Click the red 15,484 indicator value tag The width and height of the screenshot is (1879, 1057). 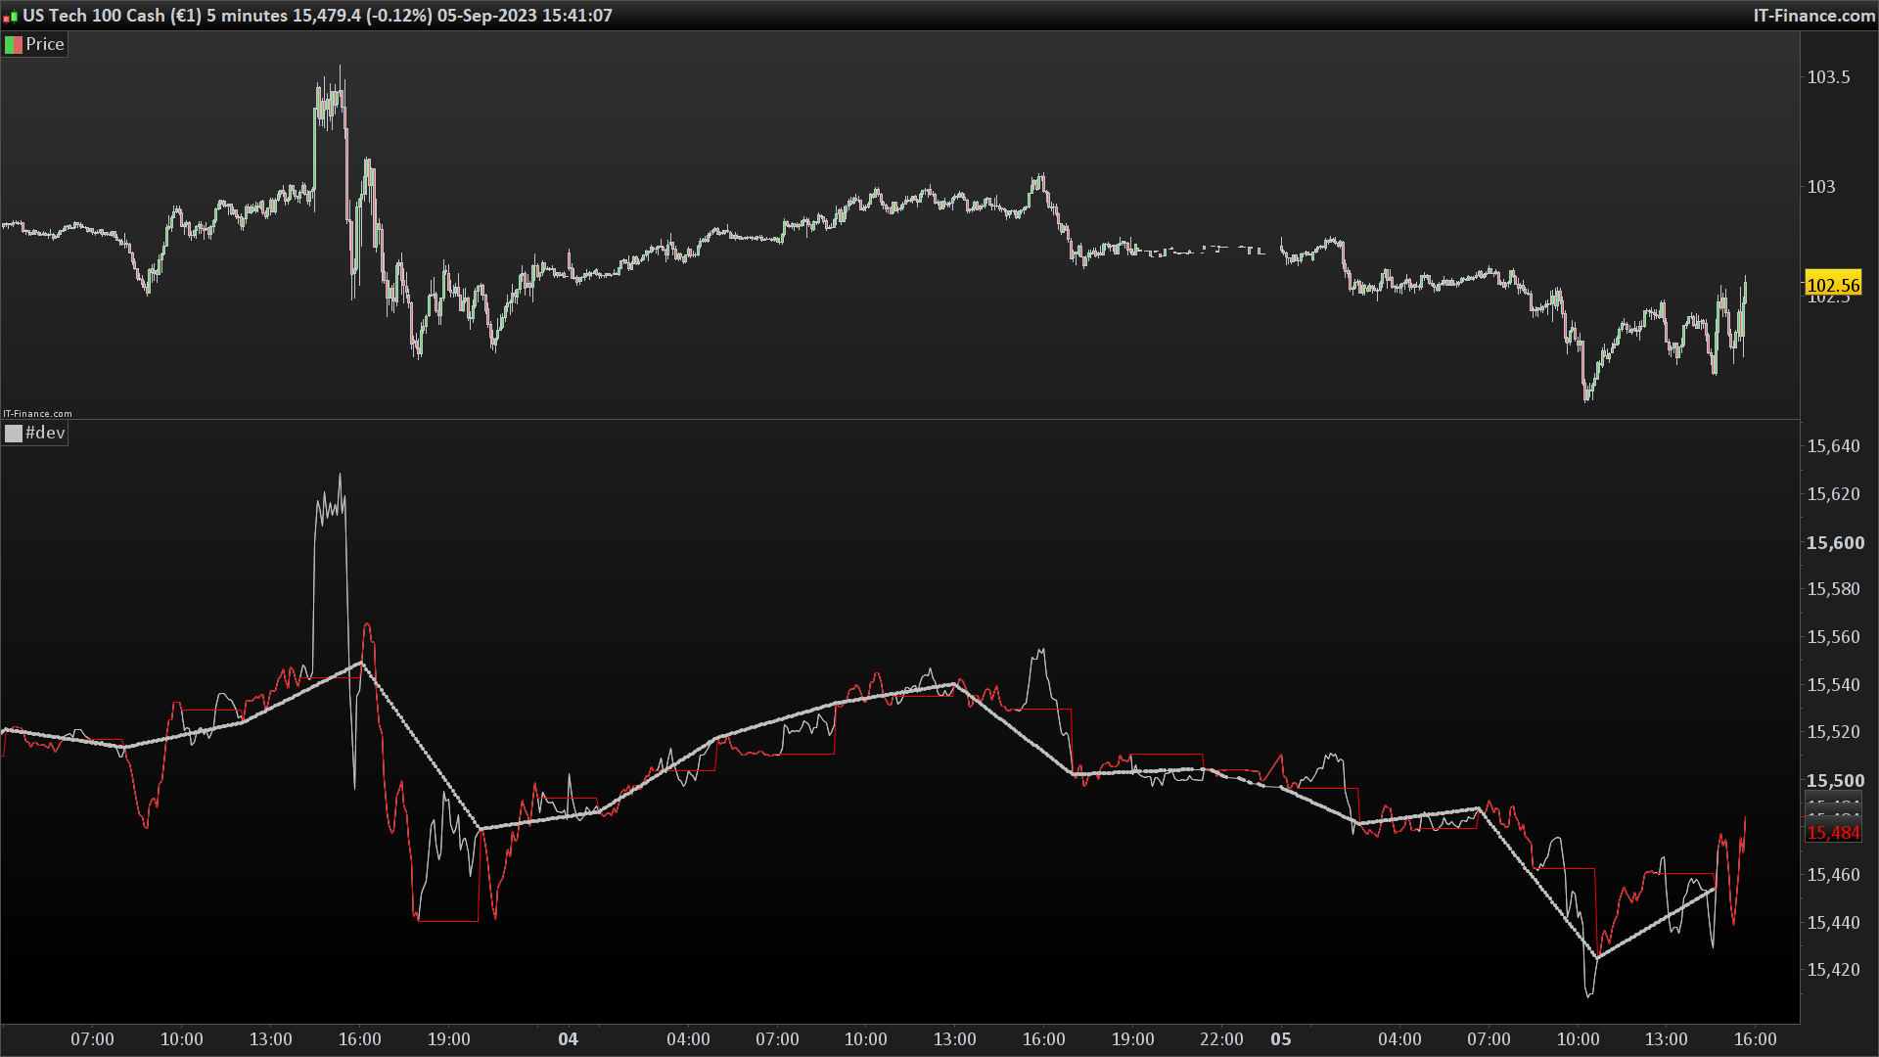click(x=1832, y=833)
